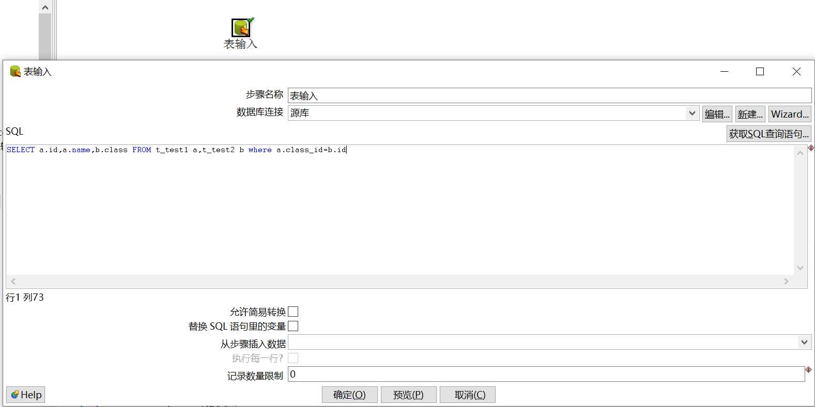Screen dimensions: 815x407
Task: Click the variable diamond icon beside SQL editor
Action: click(x=811, y=148)
